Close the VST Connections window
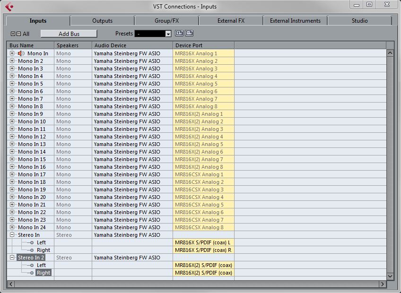401x293 pixels. [387, 5]
